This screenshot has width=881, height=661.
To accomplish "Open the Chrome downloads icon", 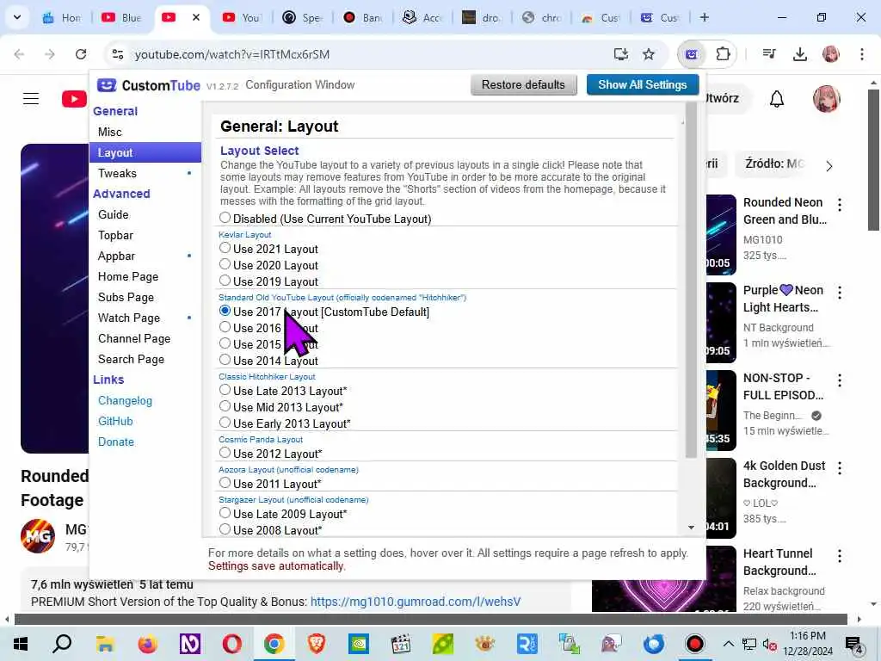I will coord(799,54).
